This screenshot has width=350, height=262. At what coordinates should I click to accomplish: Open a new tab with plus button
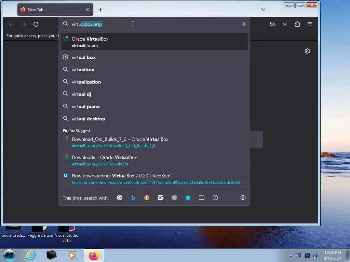[x=100, y=10]
